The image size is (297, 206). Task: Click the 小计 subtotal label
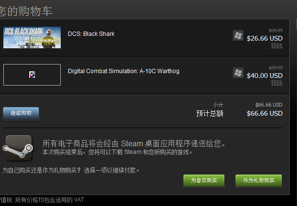[x=218, y=105]
